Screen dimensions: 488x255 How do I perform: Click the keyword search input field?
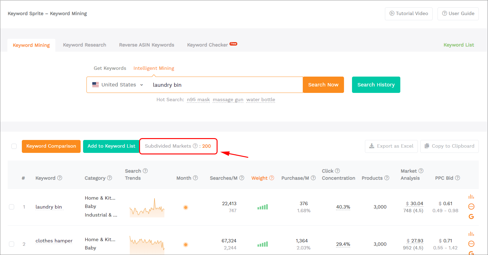225,85
